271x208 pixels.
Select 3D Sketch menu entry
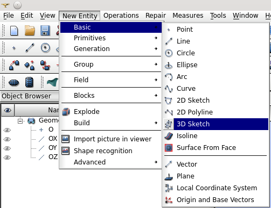216,124
